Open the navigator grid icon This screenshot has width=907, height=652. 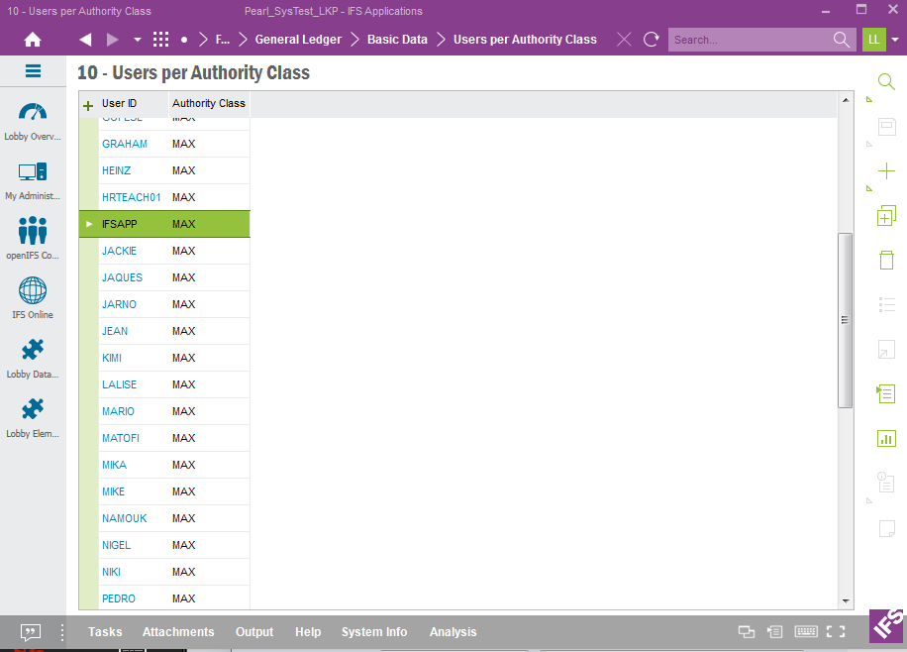160,40
